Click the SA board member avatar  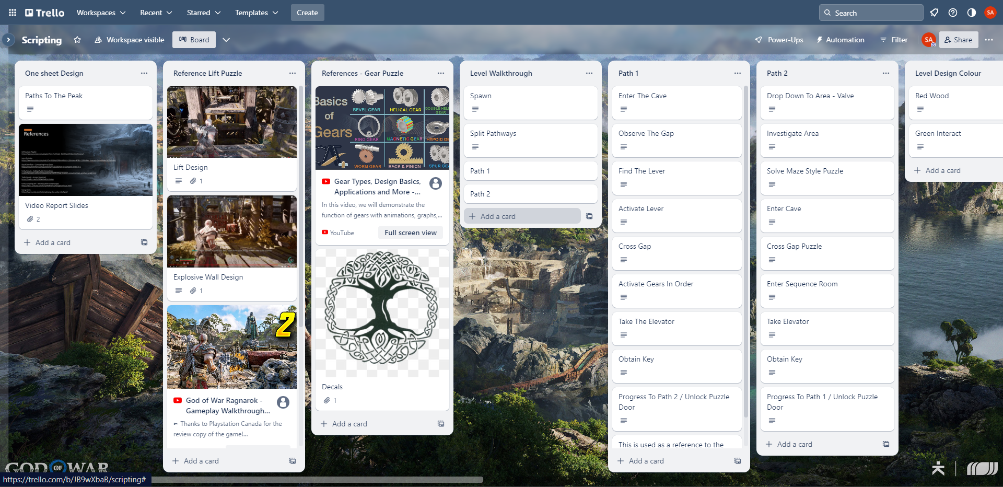point(929,40)
